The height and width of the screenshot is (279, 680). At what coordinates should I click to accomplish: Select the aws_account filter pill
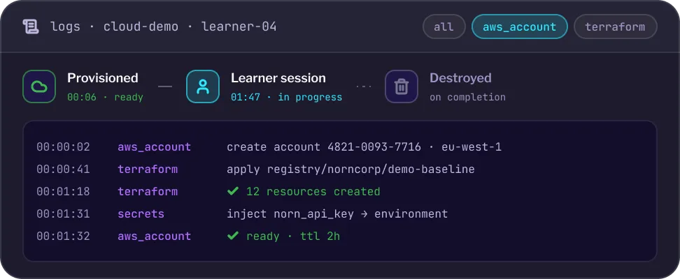tap(520, 27)
